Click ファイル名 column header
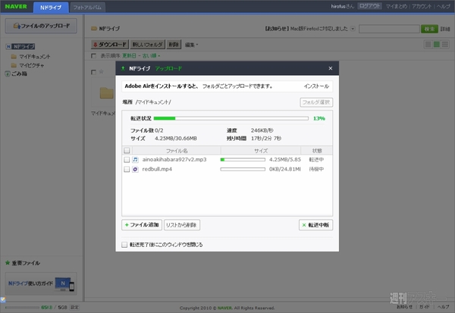Image resolution: width=455 pixels, height=313 pixels. point(177,151)
